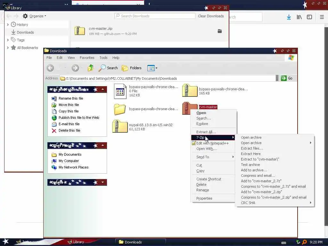Screen dimensions: 328x246
Task: Select the mypal-68.13.8.en-US.win32 zip icon
Action: pyautogui.click(x=120, y=126)
